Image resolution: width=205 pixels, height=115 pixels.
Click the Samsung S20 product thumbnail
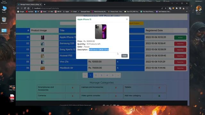coord(43,44)
